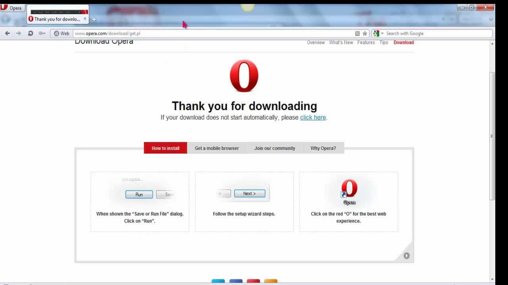Click 'Thank you for downloading' heading

(x=244, y=106)
